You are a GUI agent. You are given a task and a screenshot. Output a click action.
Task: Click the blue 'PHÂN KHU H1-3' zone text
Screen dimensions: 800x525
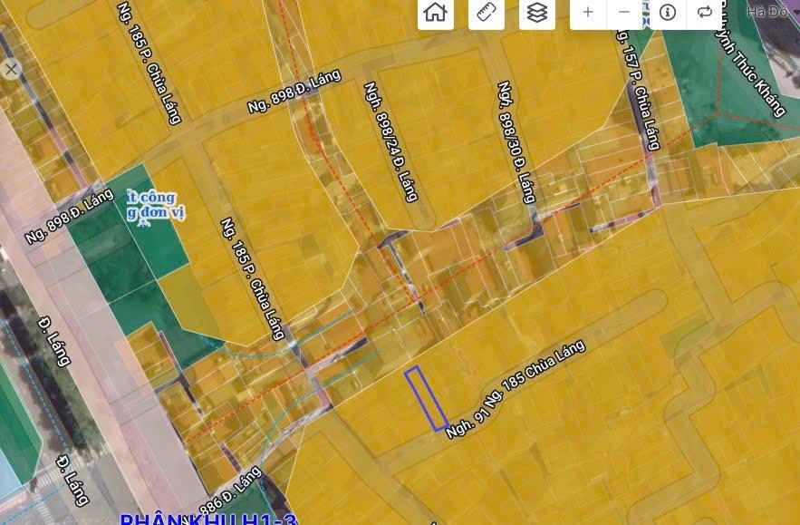click(x=208, y=519)
